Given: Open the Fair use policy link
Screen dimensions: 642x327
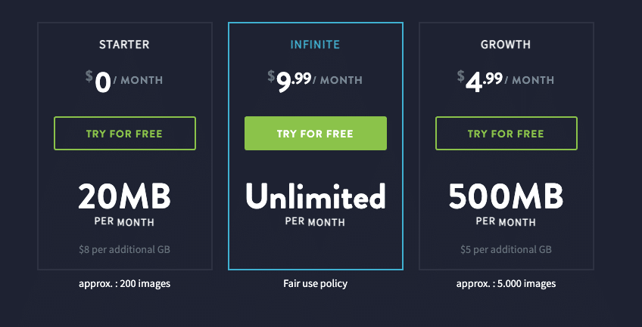Looking at the screenshot, I should 315,283.
